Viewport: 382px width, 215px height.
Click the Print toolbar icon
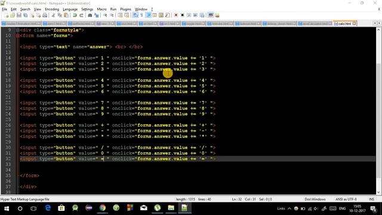click(x=45, y=16)
